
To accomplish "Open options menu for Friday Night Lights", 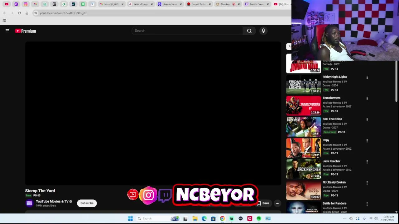I will (x=367, y=77).
